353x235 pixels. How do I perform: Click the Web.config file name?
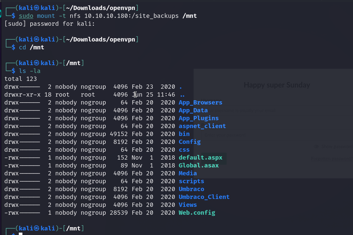pyautogui.click(x=197, y=213)
